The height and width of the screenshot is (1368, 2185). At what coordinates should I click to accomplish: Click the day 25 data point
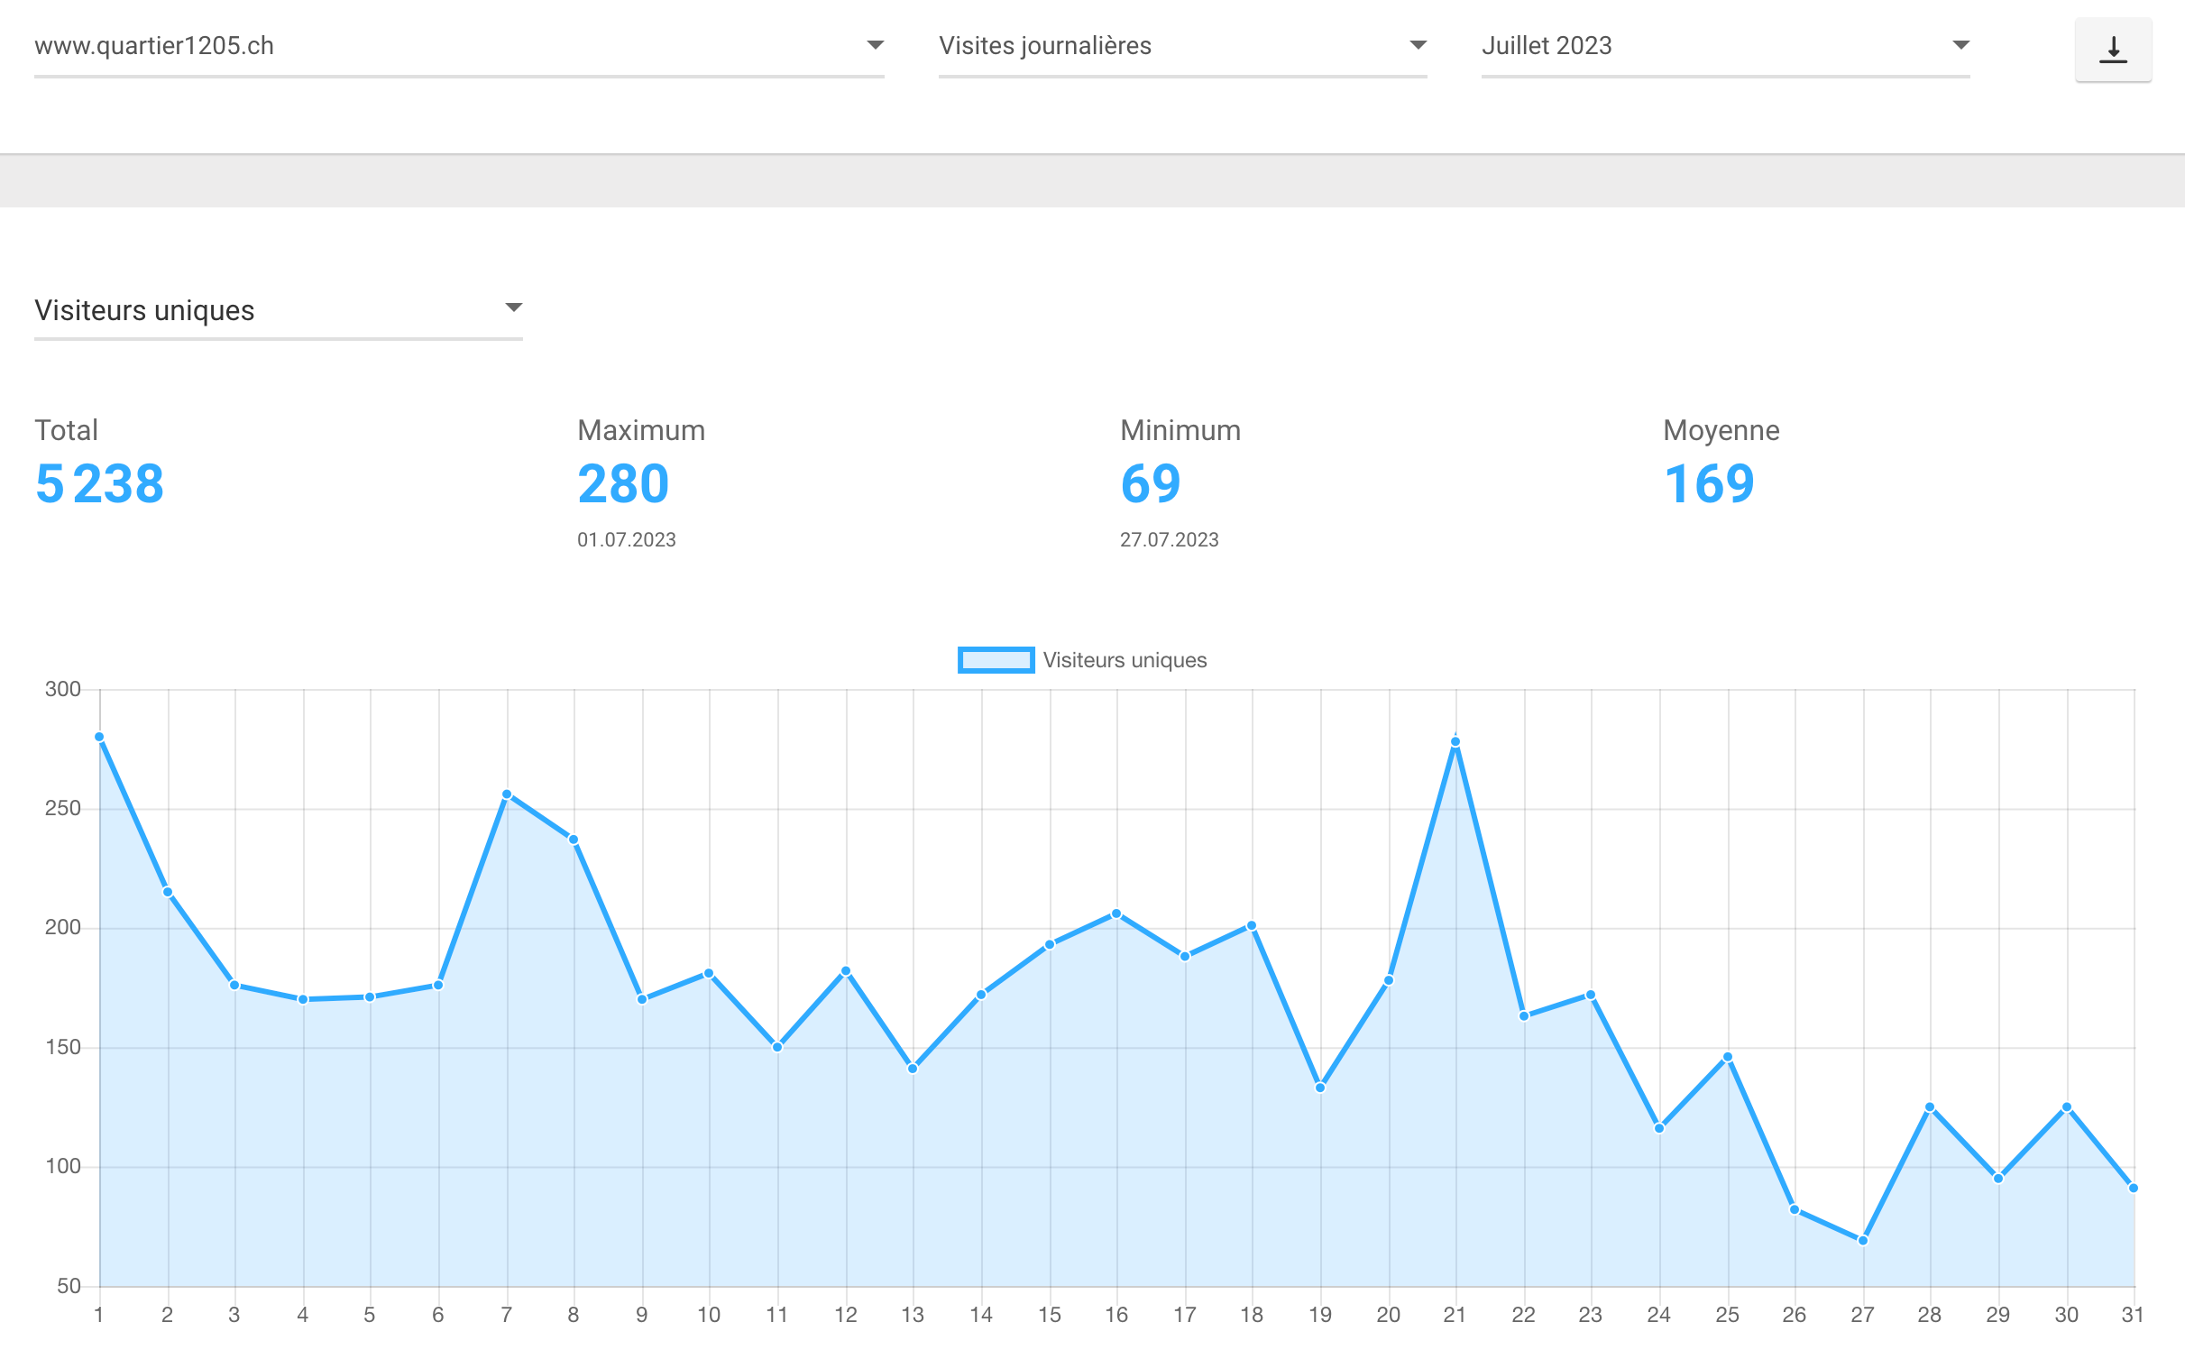[x=1727, y=1057]
